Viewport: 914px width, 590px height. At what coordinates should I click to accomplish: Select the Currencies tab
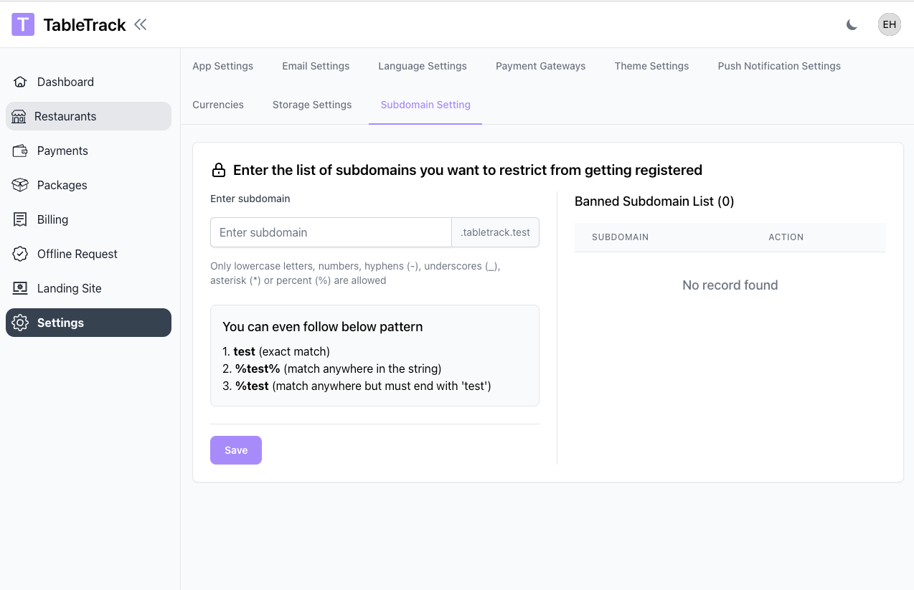pos(218,105)
